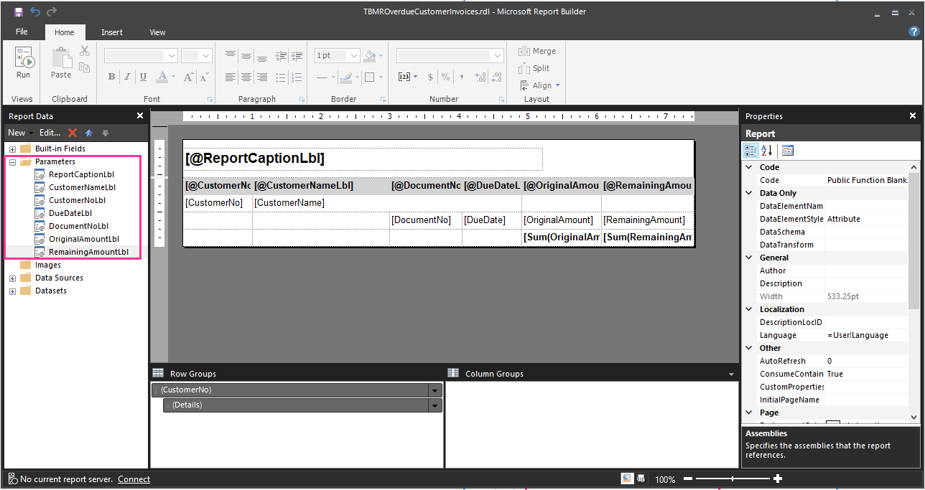Toggle design mode button in status bar
The image size is (925, 490).
626,479
